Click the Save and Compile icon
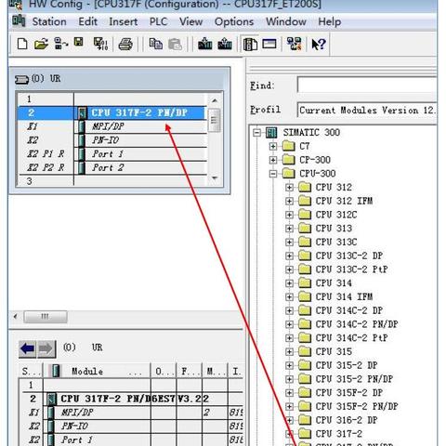Image resolution: width=446 pixels, height=446 pixels. tap(100, 44)
